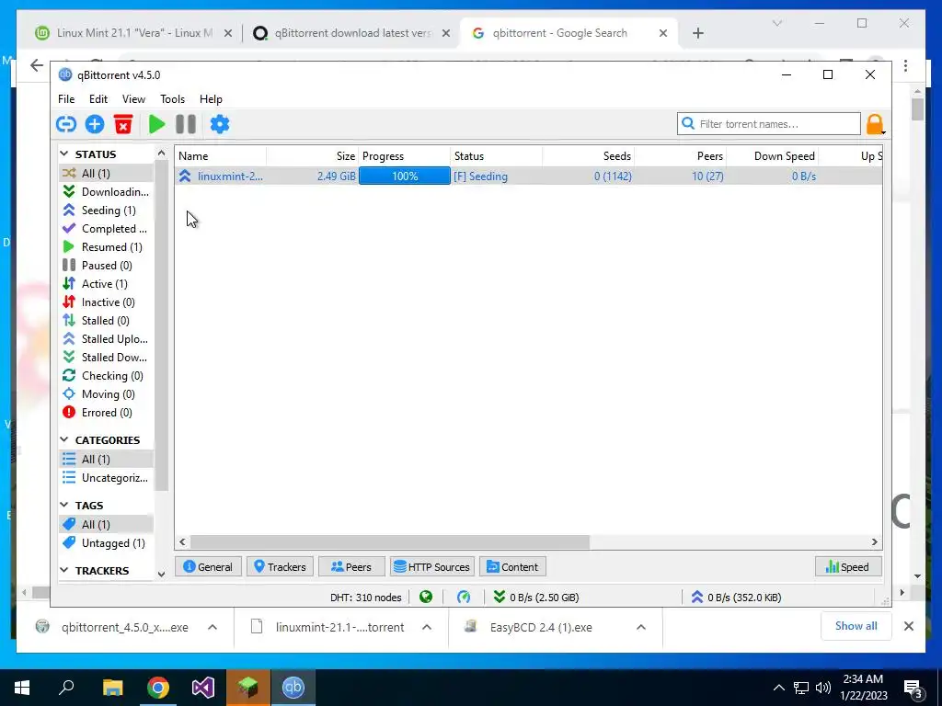This screenshot has width=942, height=706.
Task: Select the Untagged (1) tag filter
Action: pos(106,542)
